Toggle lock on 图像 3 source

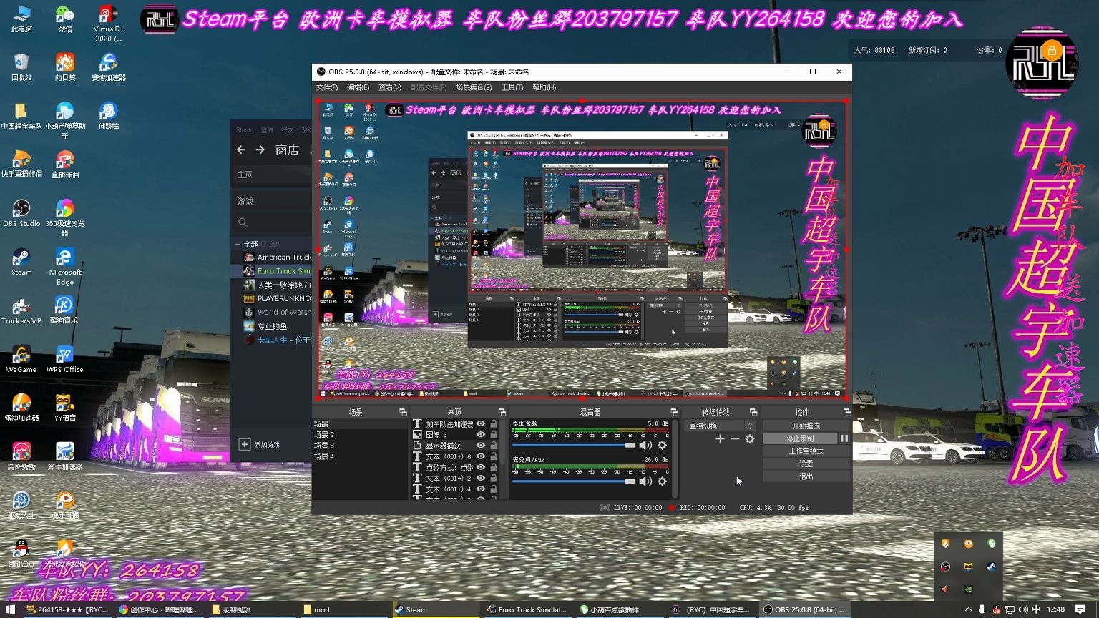494,434
